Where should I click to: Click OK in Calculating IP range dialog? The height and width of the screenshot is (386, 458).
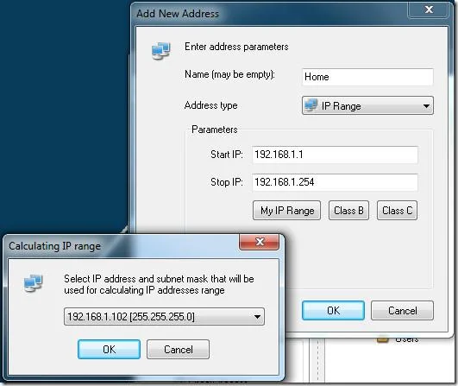coord(109,350)
